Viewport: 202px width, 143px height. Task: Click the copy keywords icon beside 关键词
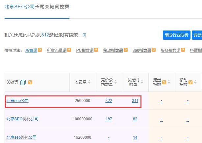pyautogui.click(x=23, y=82)
